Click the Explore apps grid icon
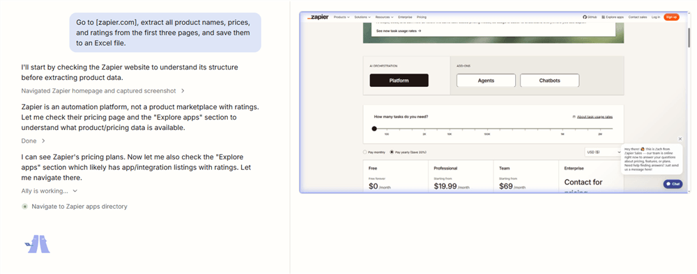 [603, 17]
